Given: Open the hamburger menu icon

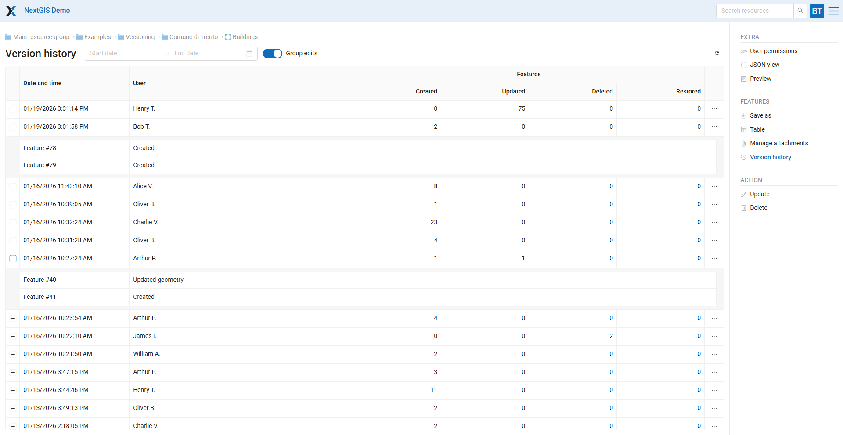Looking at the screenshot, I should (833, 11).
